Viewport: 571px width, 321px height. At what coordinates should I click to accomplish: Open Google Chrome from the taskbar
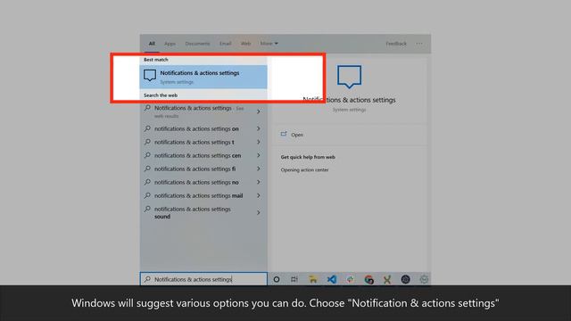(x=368, y=279)
